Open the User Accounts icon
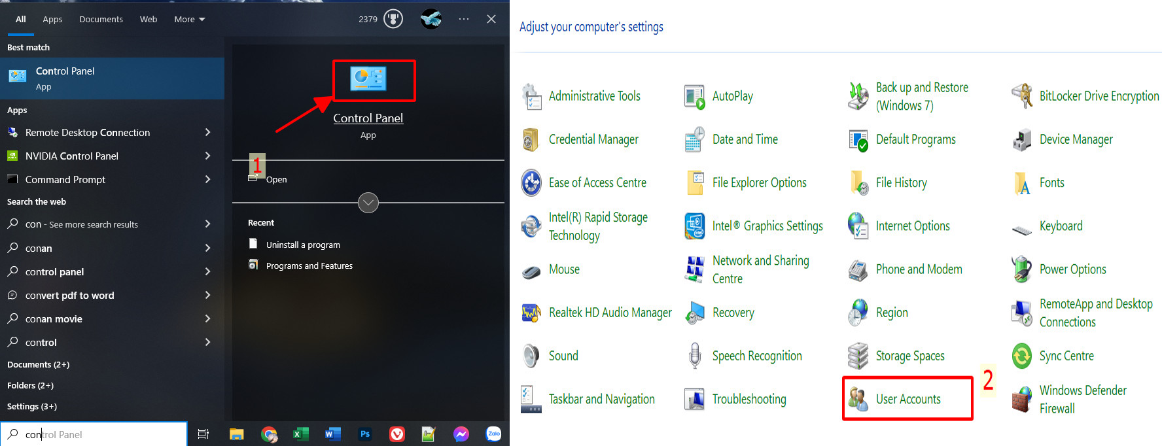The image size is (1162, 446). (x=858, y=399)
